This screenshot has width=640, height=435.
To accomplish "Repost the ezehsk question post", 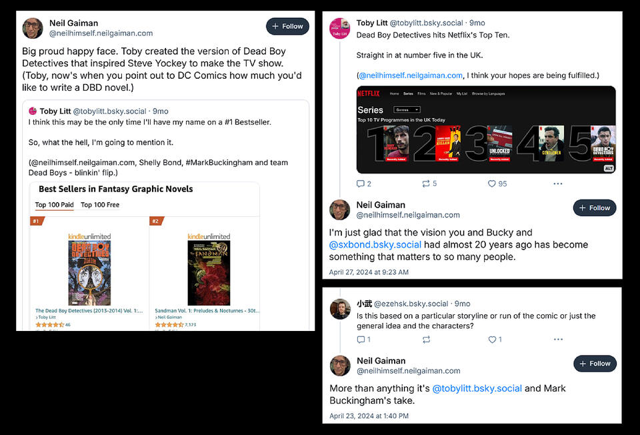I will [x=426, y=340].
